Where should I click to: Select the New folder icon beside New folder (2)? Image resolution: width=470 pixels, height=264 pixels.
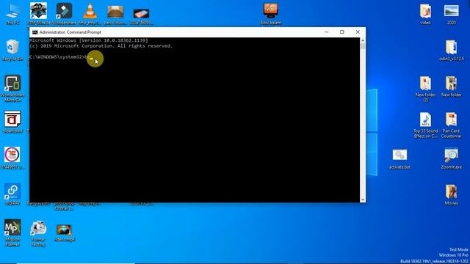(x=452, y=86)
